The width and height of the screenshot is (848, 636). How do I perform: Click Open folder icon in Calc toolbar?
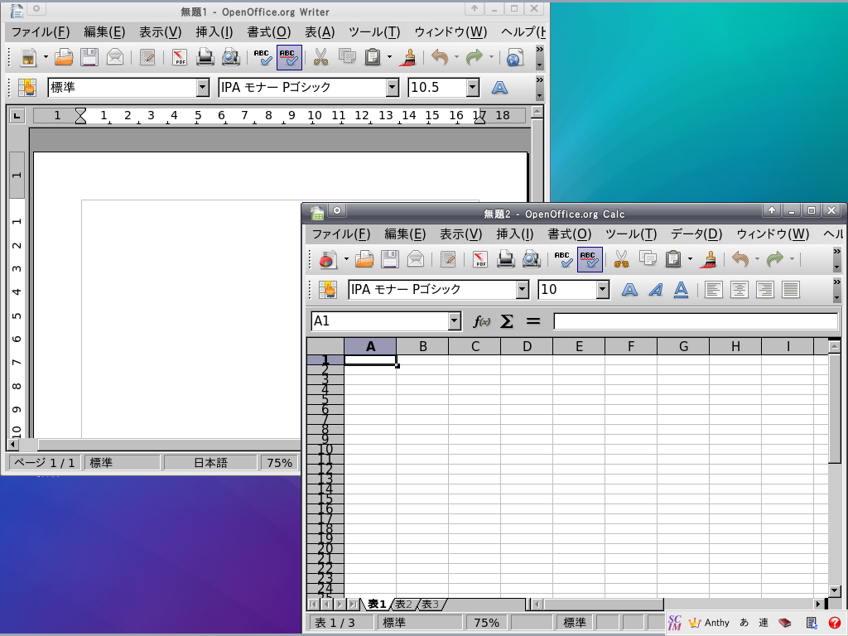coord(364,259)
